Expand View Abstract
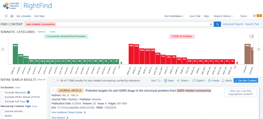 tap(60, 117)
